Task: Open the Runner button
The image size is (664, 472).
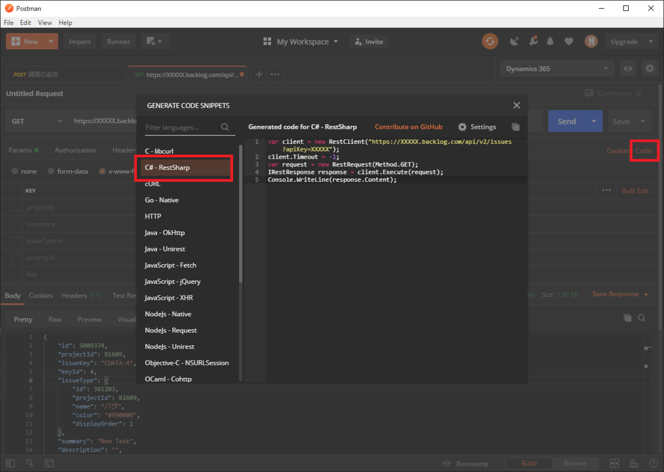Action: tap(118, 41)
